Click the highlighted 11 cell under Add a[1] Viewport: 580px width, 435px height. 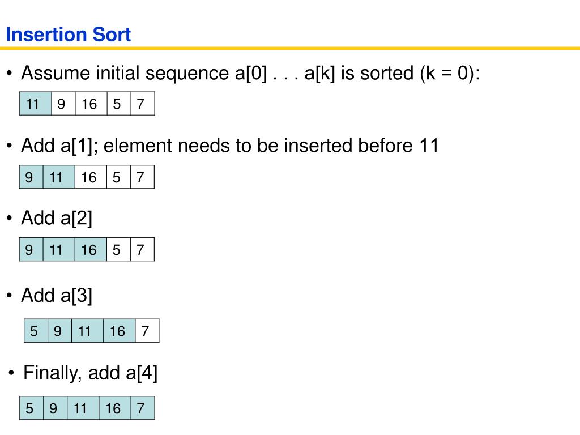pos(59,177)
